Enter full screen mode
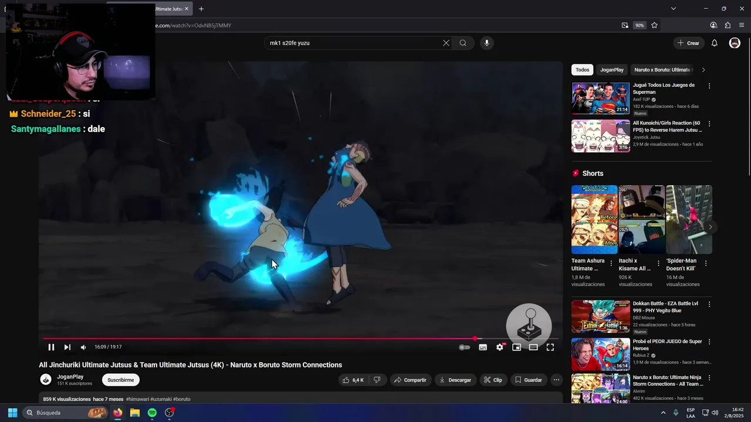Image resolution: width=751 pixels, height=422 pixels. [550, 348]
